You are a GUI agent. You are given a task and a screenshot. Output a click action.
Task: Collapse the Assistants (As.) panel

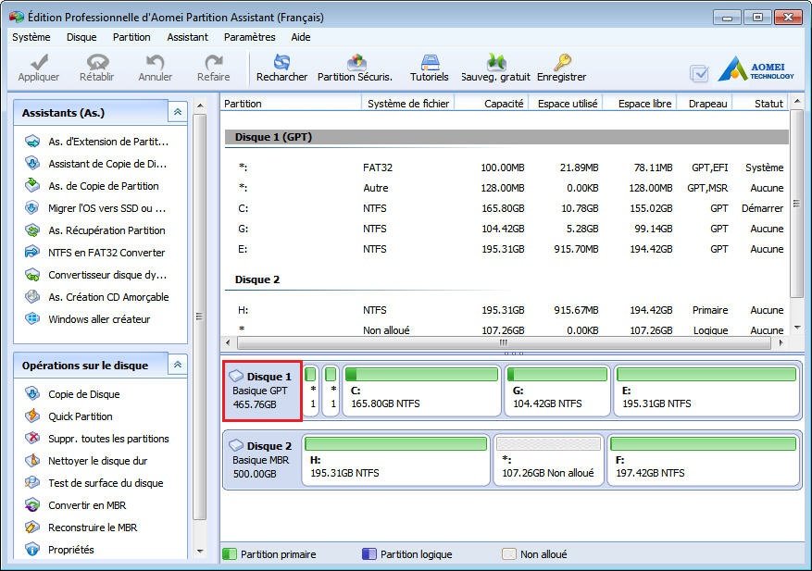coord(178,112)
